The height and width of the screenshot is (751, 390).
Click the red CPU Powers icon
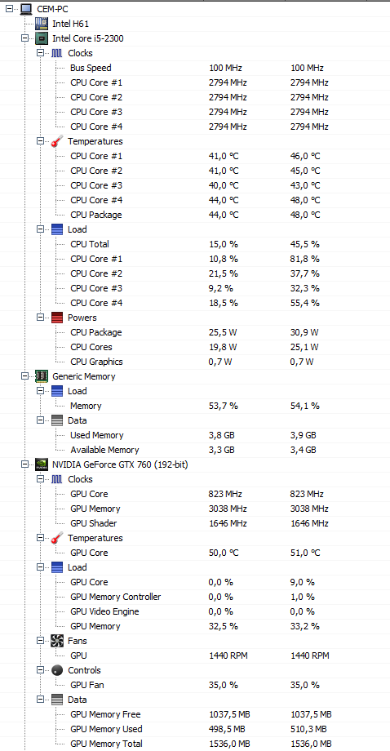[57, 318]
